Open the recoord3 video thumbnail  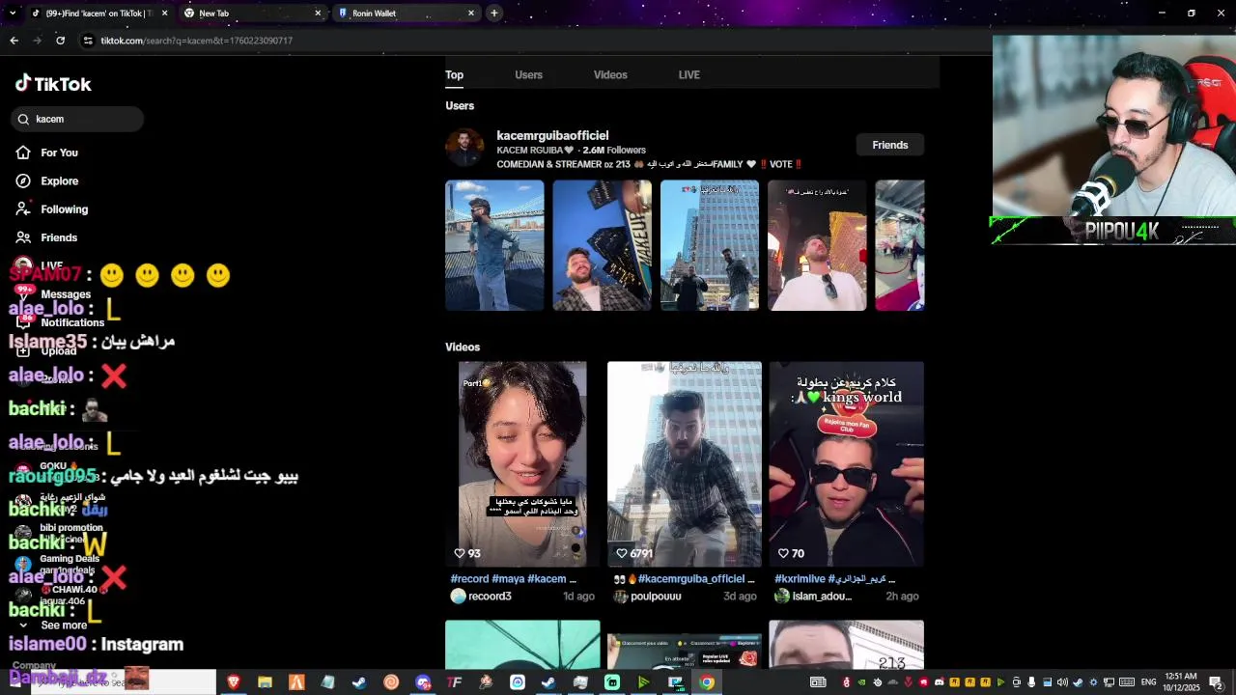pyautogui.click(x=522, y=463)
